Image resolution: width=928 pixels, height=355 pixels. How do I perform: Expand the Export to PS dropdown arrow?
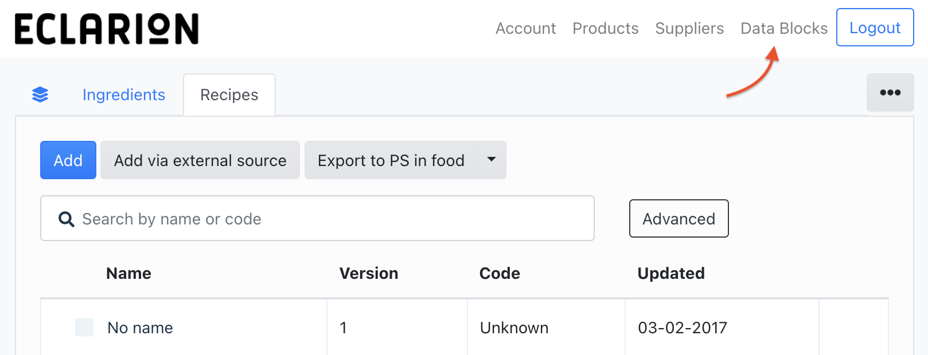tap(492, 160)
